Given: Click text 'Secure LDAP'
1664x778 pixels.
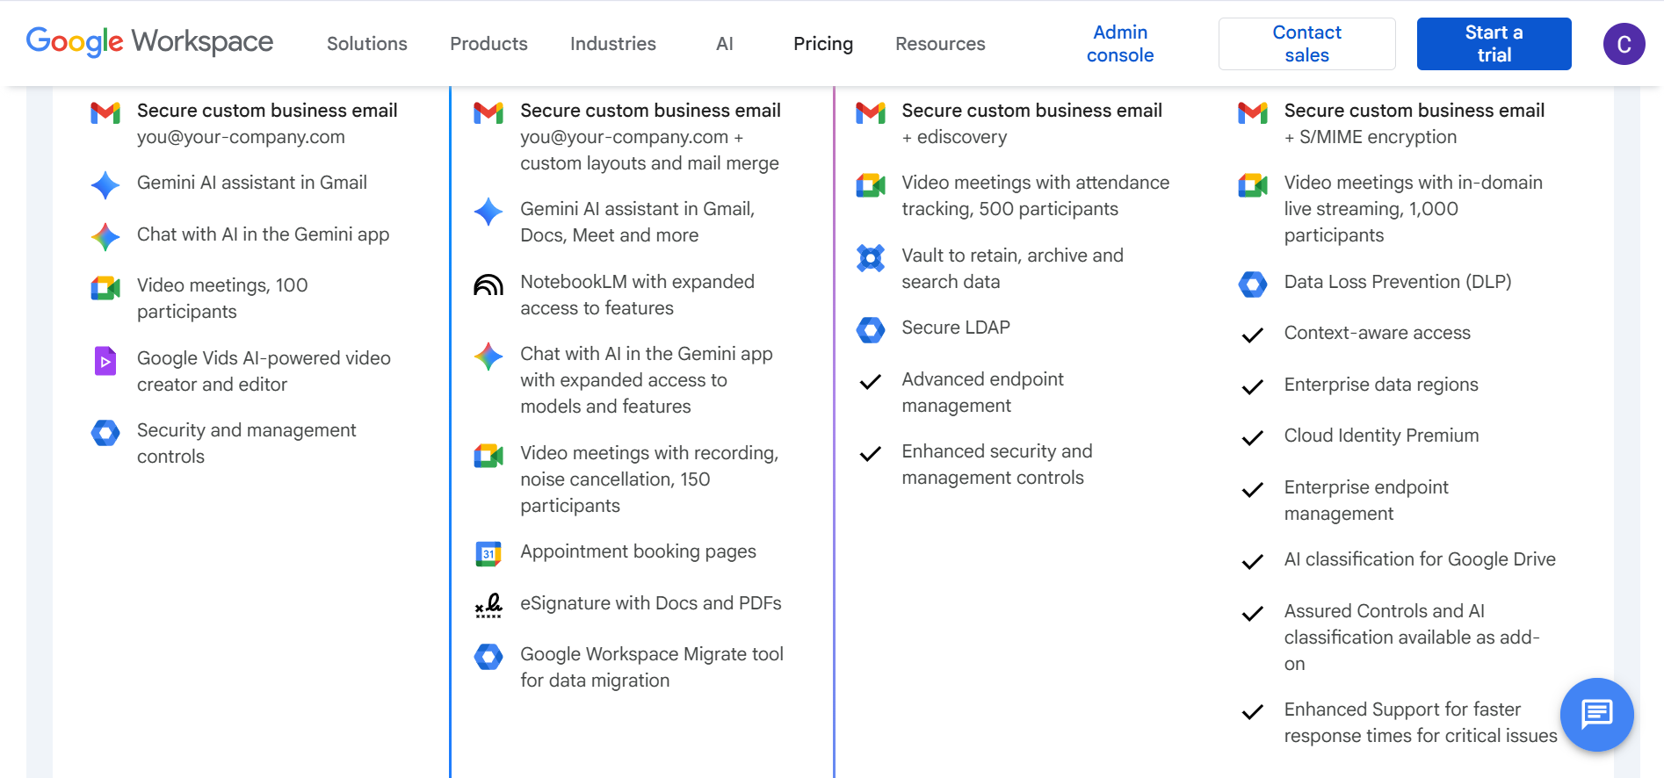Looking at the screenshot, I should click(956, 328).
